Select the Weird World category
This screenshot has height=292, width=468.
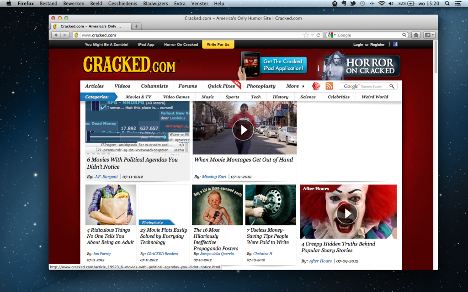pyautogui.click(x=375, y=97)
